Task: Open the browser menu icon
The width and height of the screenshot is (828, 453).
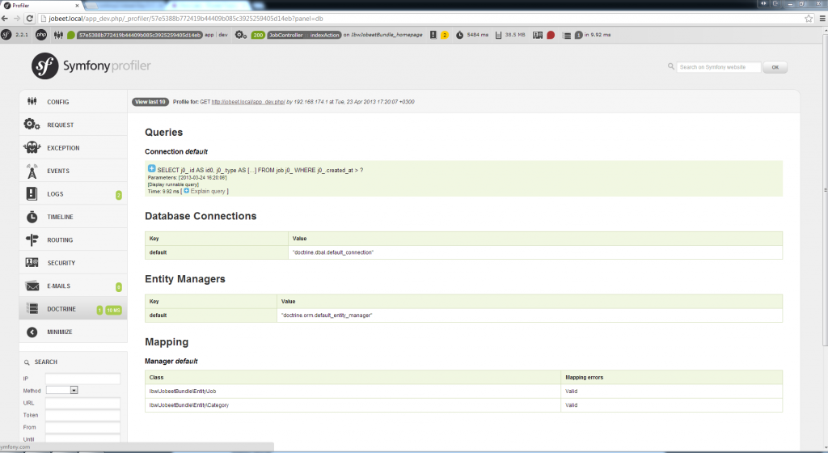Action: [822, 19]
